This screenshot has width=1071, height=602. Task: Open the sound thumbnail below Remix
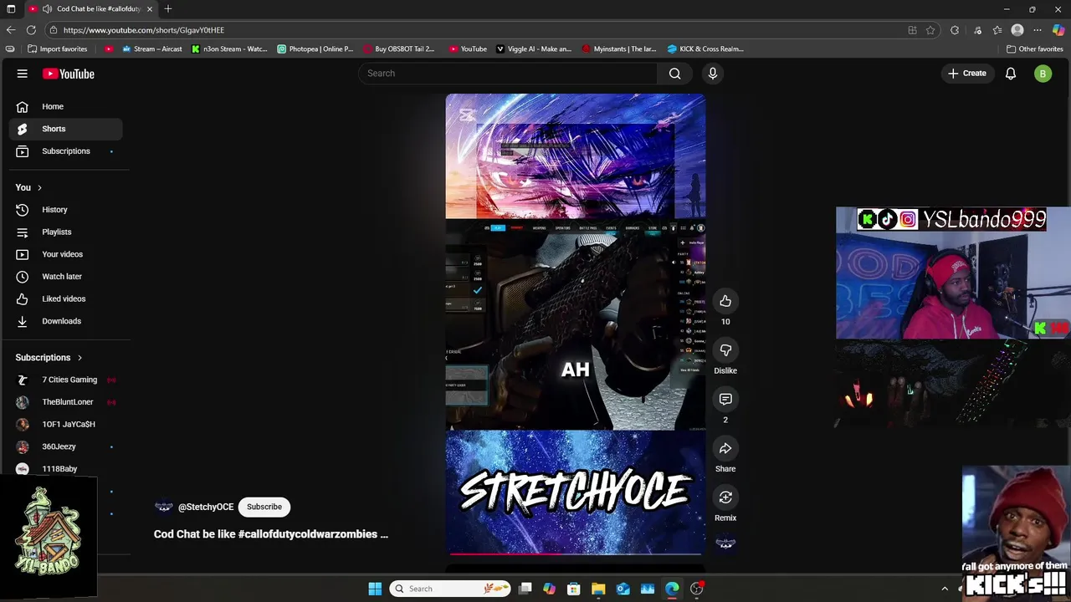point(725,543)
